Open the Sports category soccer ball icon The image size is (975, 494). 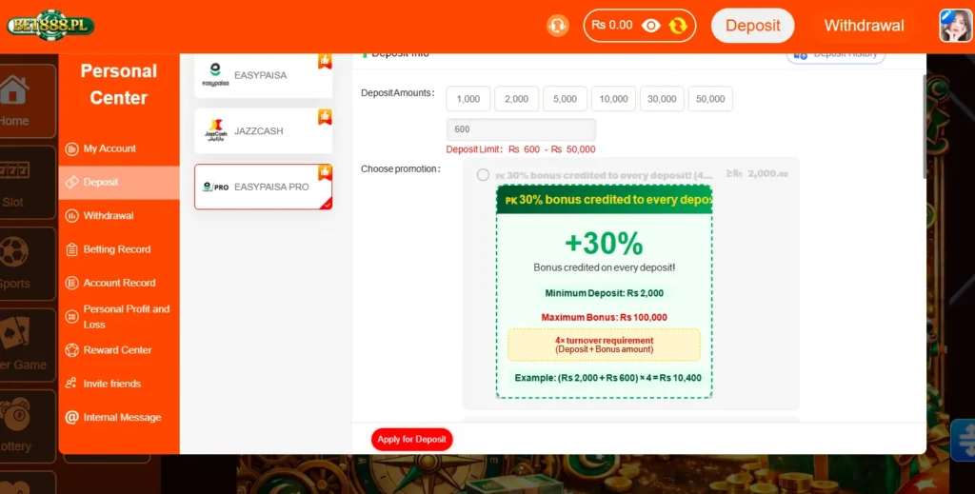[x=15, y=264]
